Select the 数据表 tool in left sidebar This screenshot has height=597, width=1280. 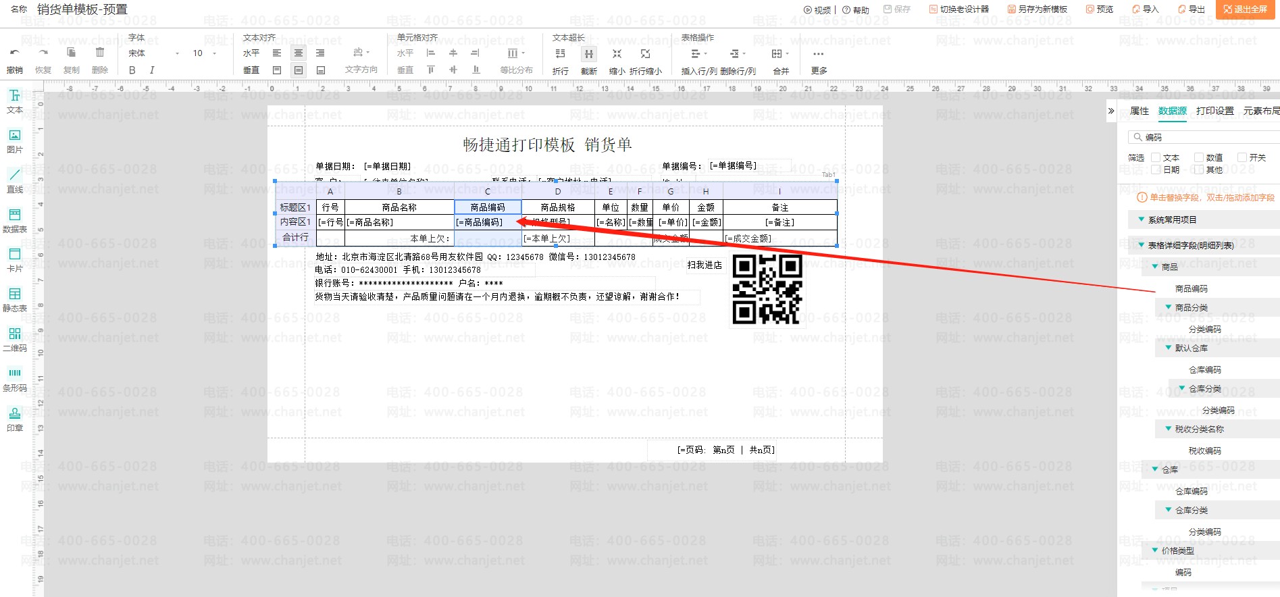point(15,220)
